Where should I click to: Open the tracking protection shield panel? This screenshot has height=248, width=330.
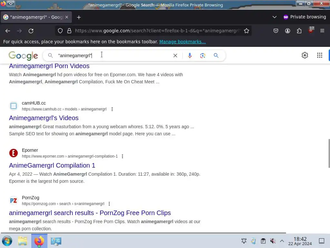60,31
